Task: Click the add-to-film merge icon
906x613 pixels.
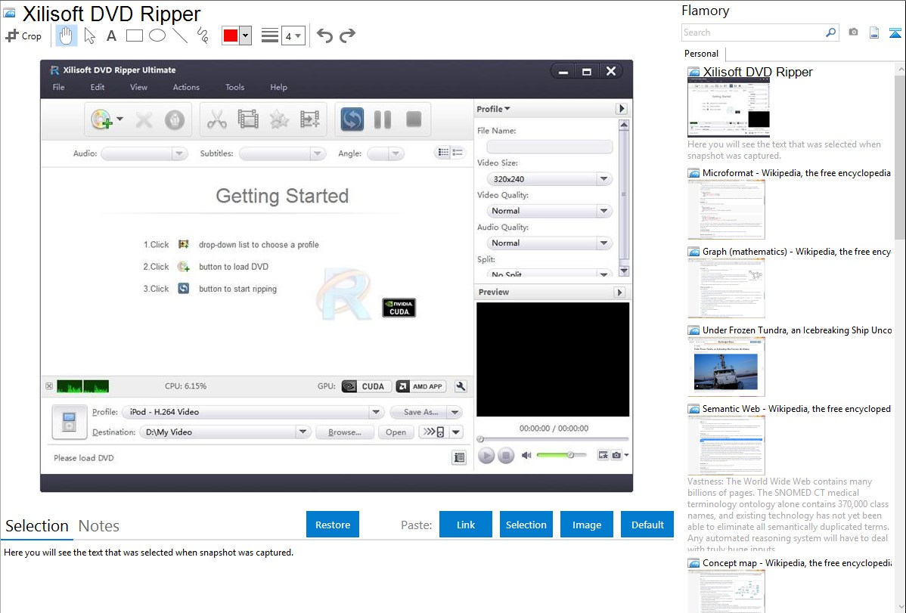Action: pyautogui.click(x=310, y=119)
